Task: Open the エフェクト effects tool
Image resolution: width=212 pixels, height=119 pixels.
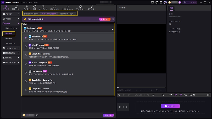Action: point(92,8)
